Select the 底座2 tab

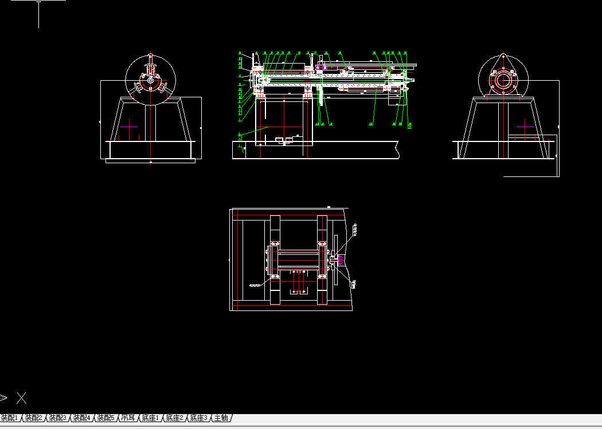point(175,418)
